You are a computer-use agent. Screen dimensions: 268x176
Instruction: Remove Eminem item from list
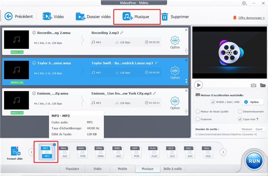(x=186, y=91)
